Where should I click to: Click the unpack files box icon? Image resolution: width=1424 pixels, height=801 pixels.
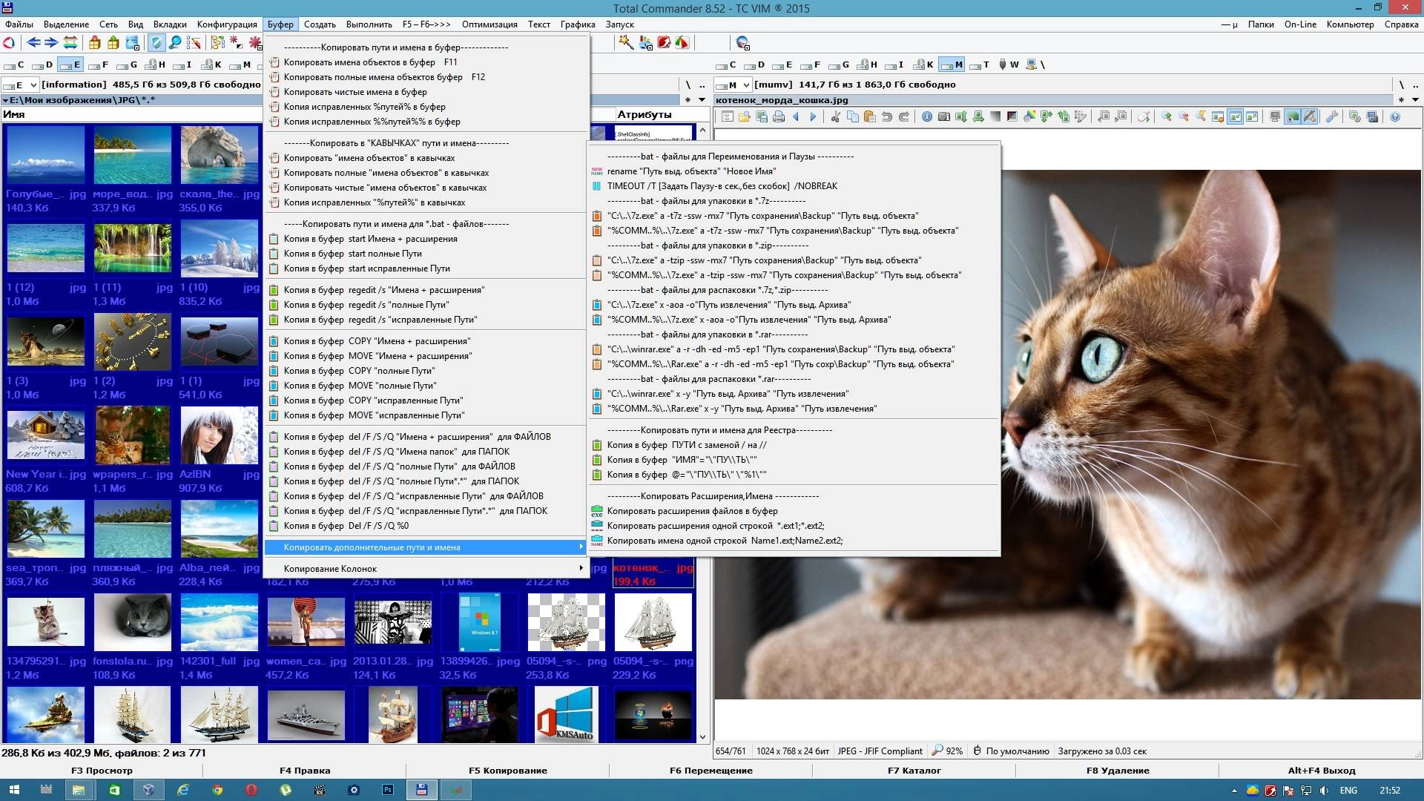coord(113,43)
